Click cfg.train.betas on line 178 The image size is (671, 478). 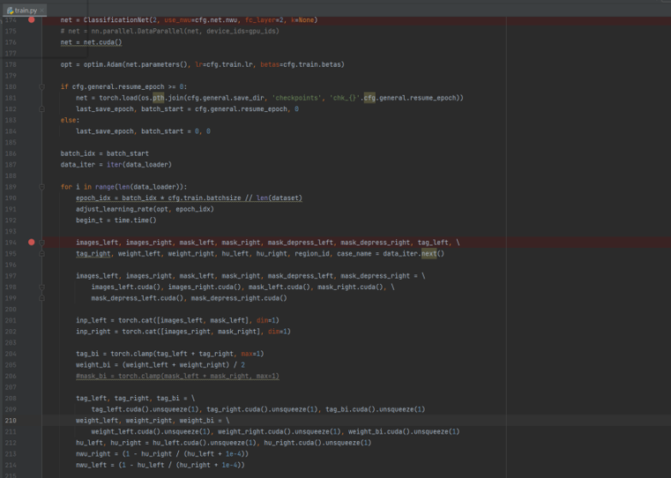tap(312, 64)
